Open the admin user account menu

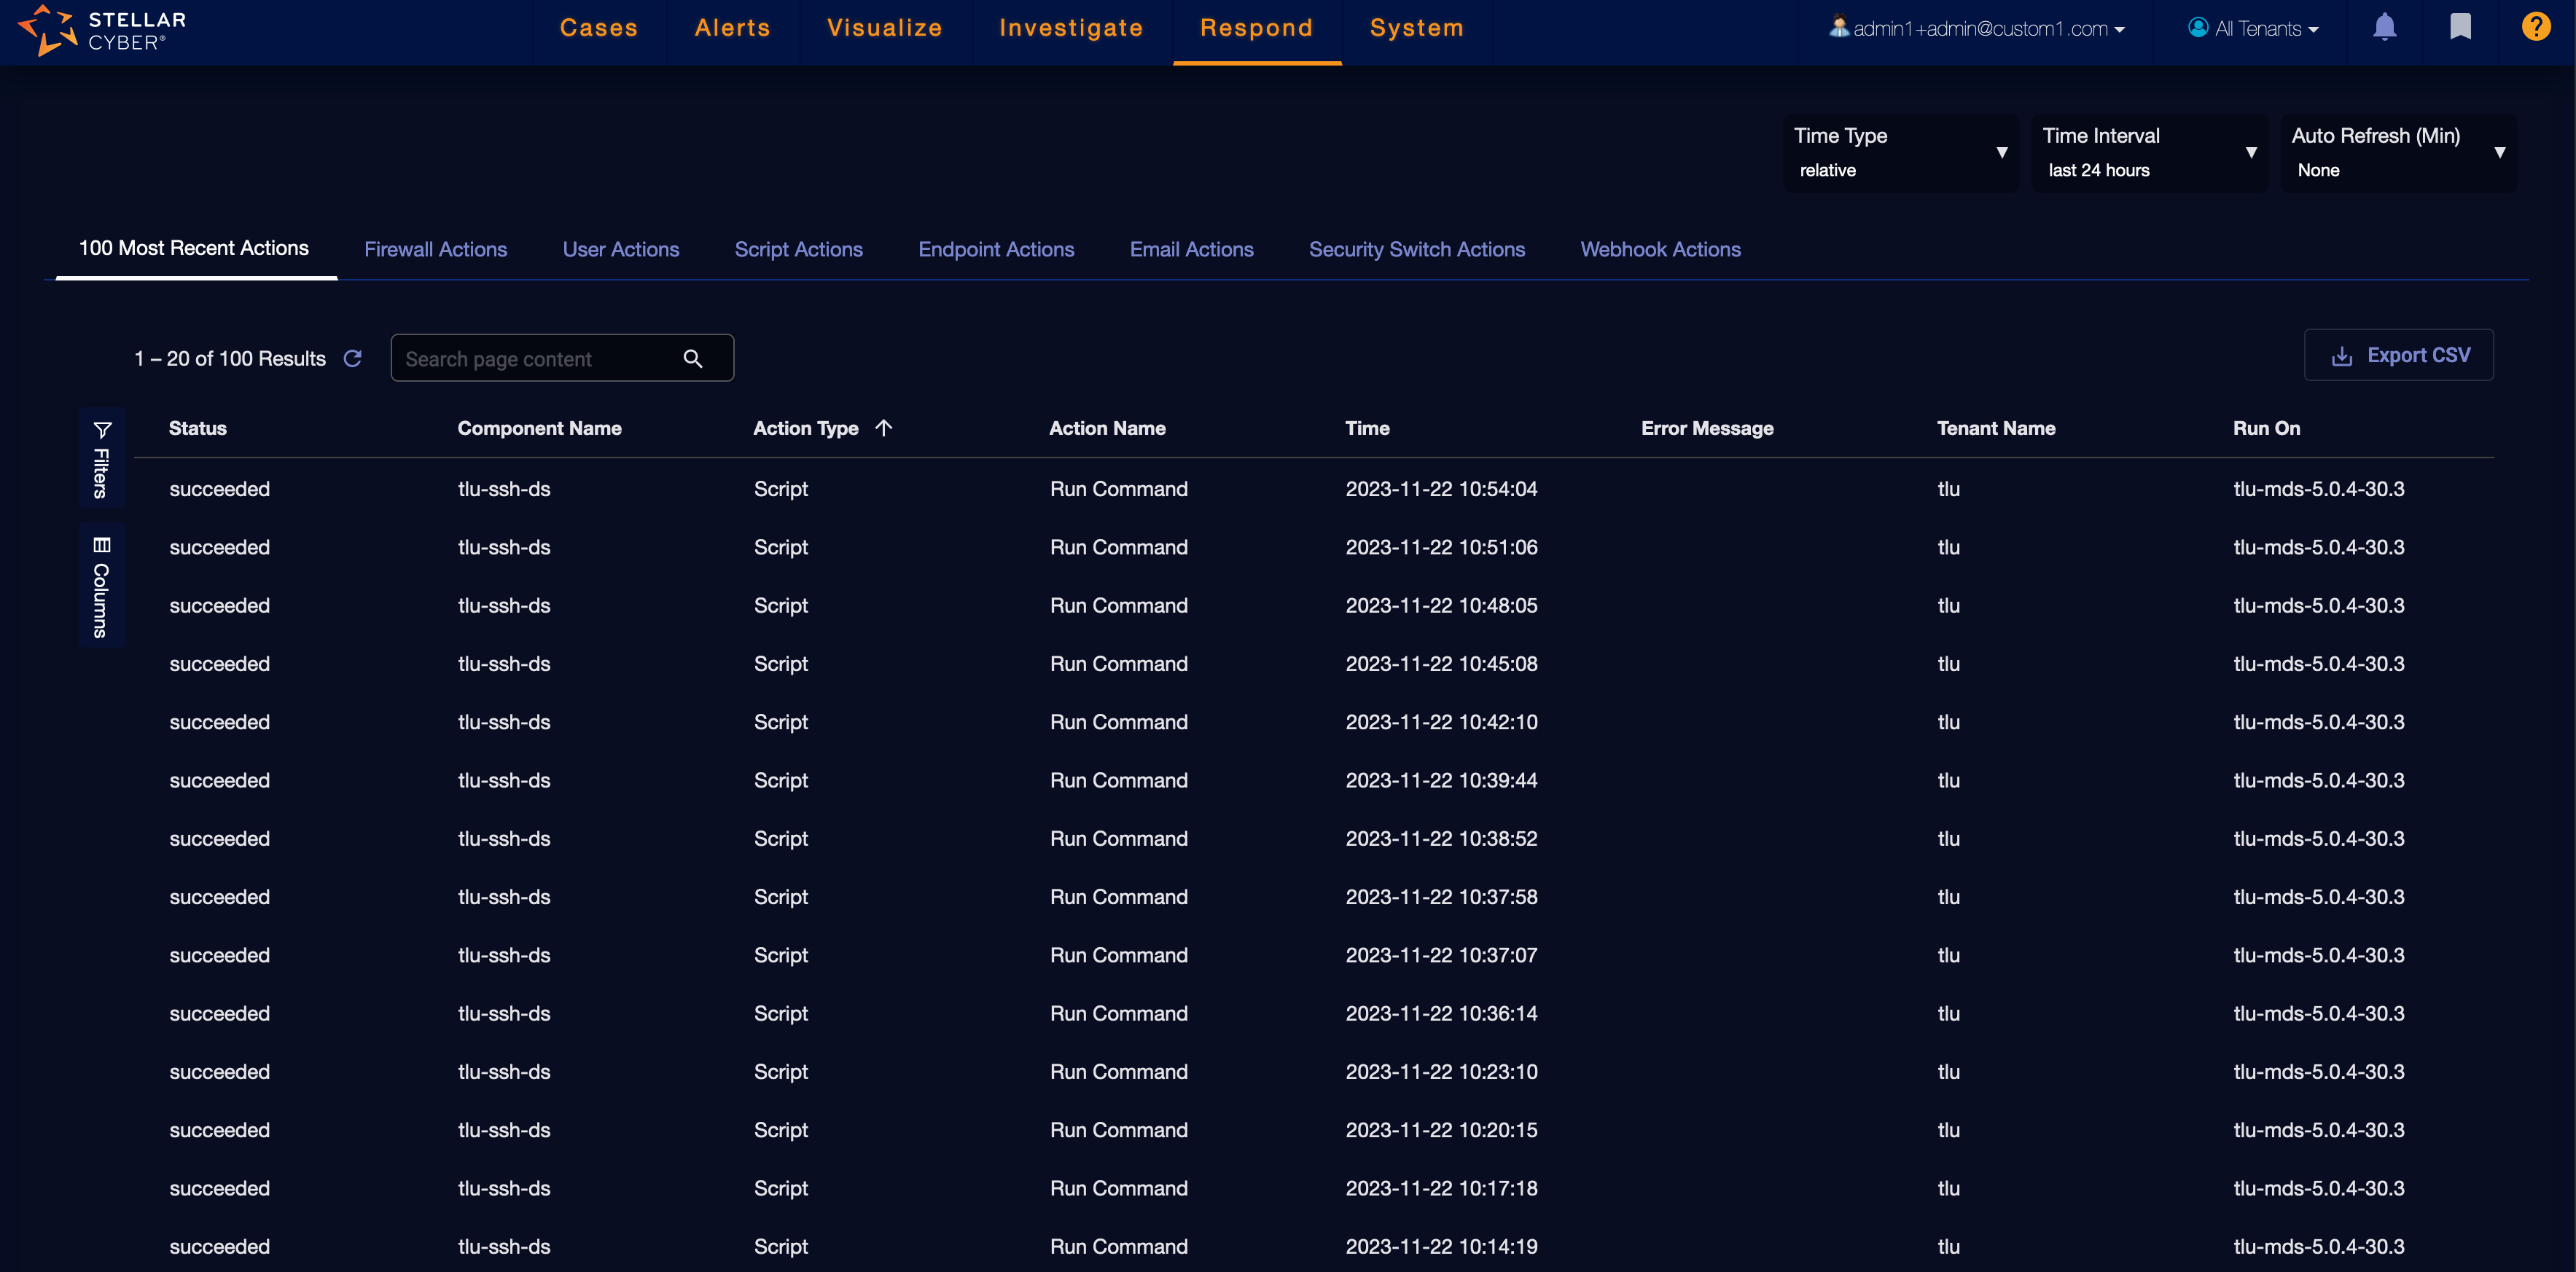[1978, 29]
